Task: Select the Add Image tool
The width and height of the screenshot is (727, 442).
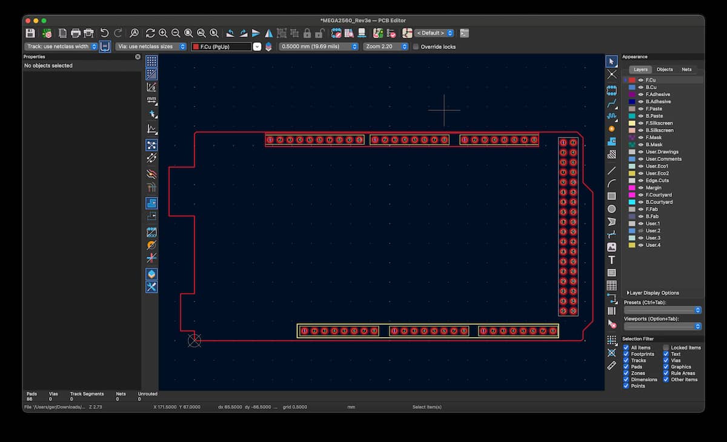Action: [x=612, y=247]
